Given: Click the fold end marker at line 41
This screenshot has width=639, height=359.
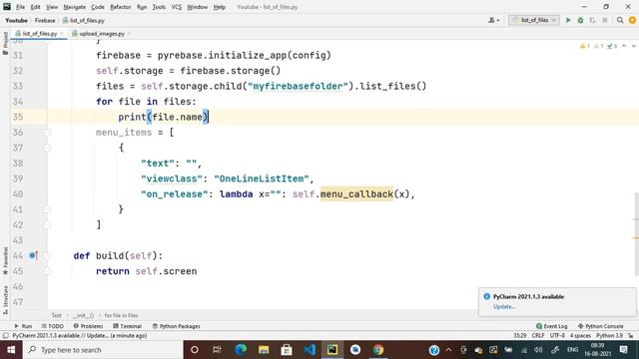Looking at the screenshot, I should point(47,209).
